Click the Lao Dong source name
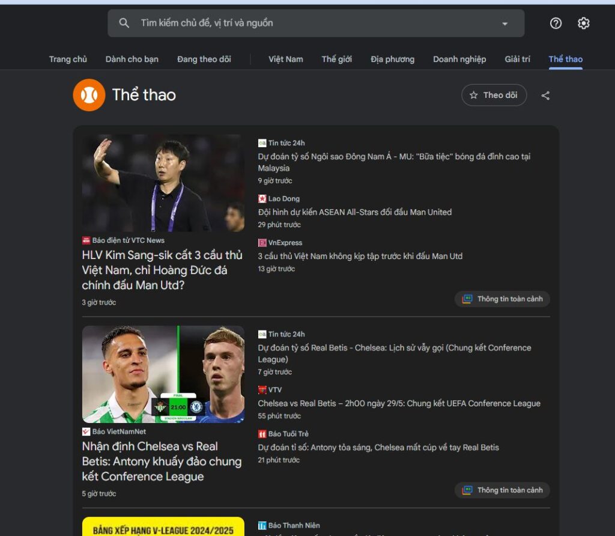The width and height of the screenshot is (615, 536). [283, 198]
